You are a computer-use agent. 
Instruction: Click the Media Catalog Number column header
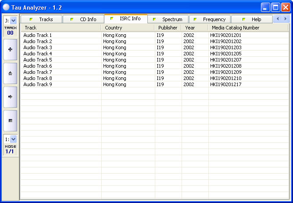click(x=248, y=28)
